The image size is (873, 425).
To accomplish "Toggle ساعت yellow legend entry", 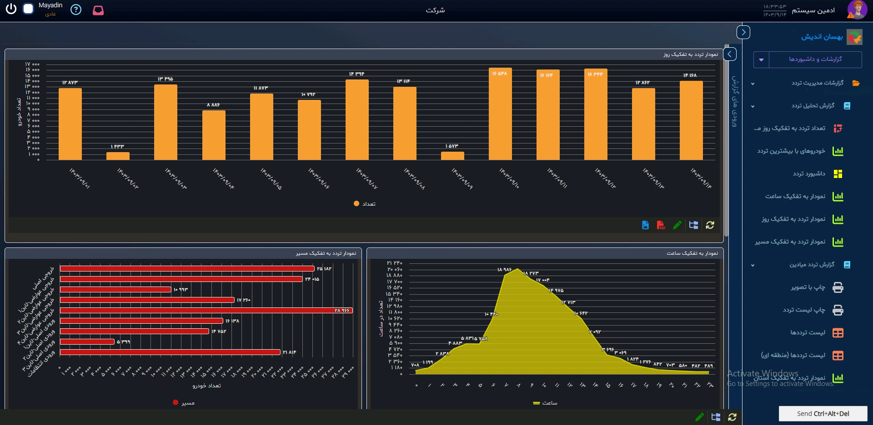I will pyautogui.click(x=545, y=403).
